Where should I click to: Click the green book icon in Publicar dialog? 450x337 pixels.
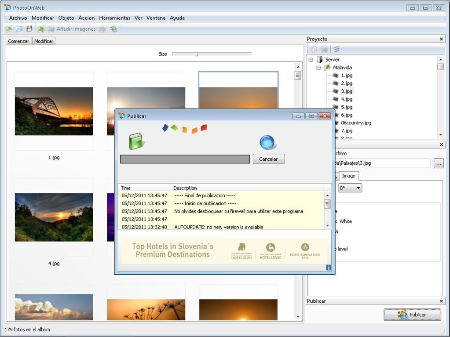(x=136, y=141)
